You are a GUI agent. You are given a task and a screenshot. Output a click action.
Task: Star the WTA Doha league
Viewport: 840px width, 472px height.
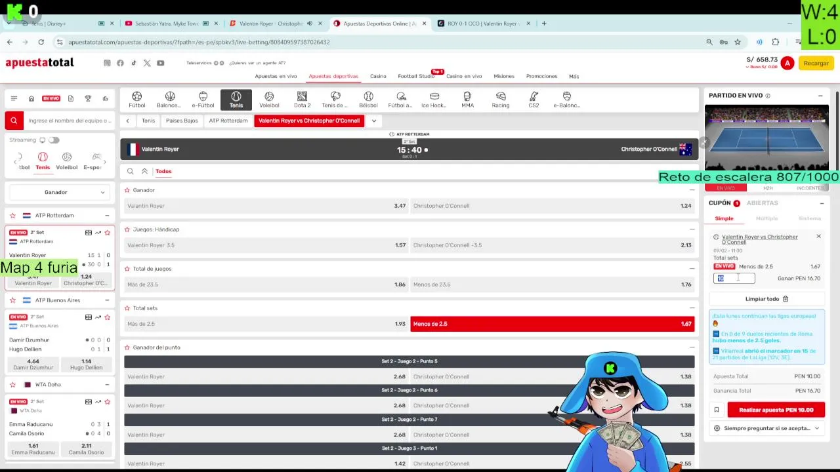(12, 384)
